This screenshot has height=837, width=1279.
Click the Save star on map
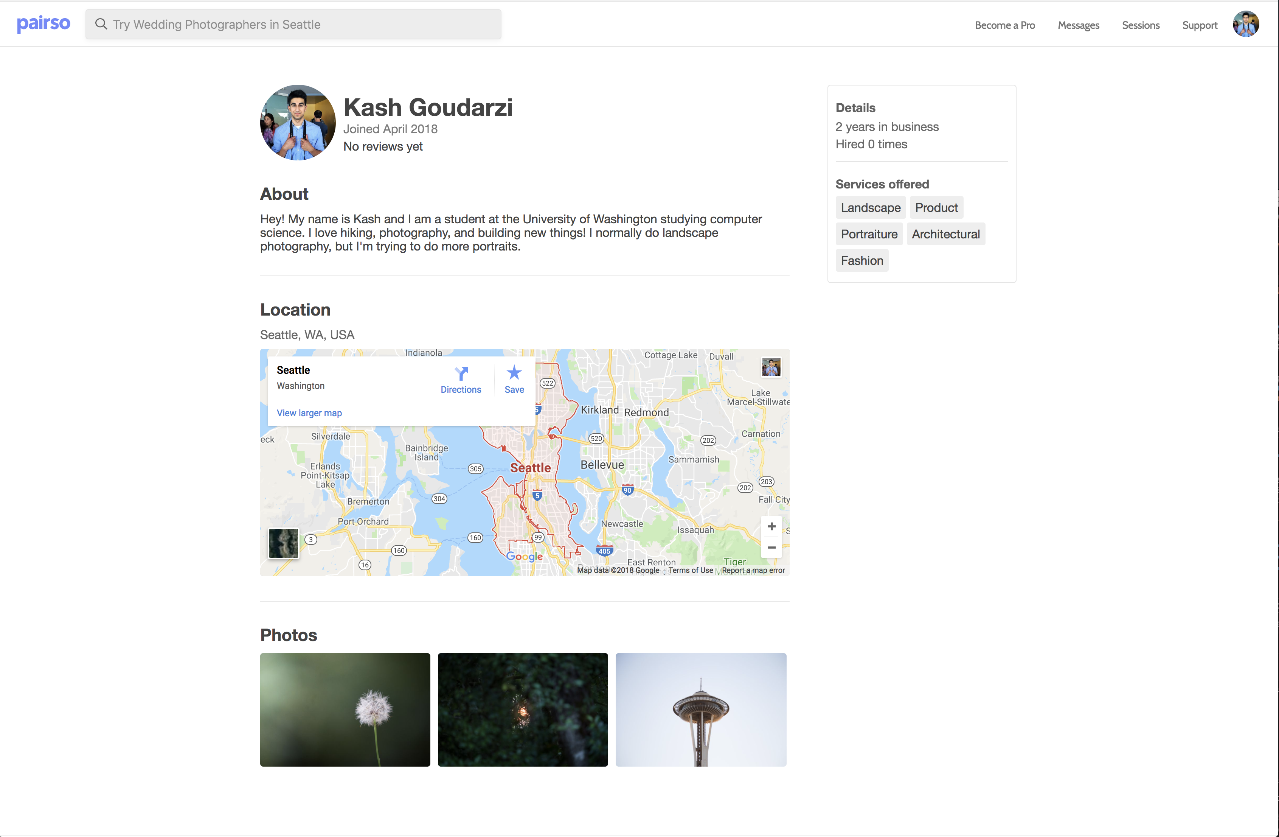pos(514,373)
